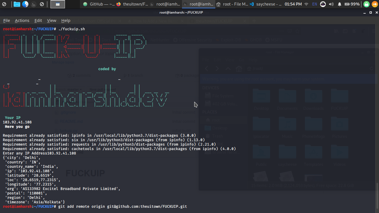The height and width of the screenshot is (213, 379).
Task: Open the notifications bell icon
Action: [340, 4]
